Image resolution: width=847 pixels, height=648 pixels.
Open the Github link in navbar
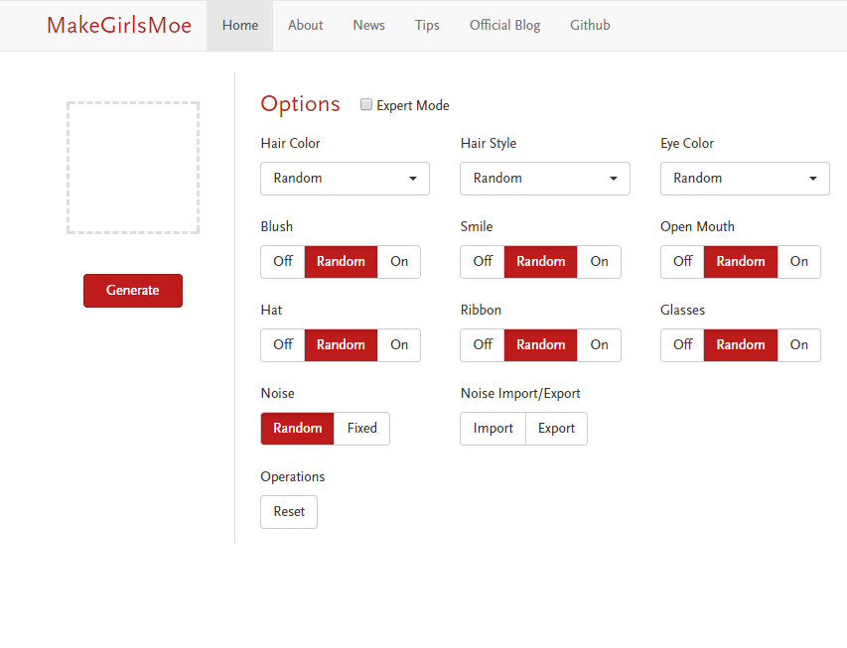point(590,26)
